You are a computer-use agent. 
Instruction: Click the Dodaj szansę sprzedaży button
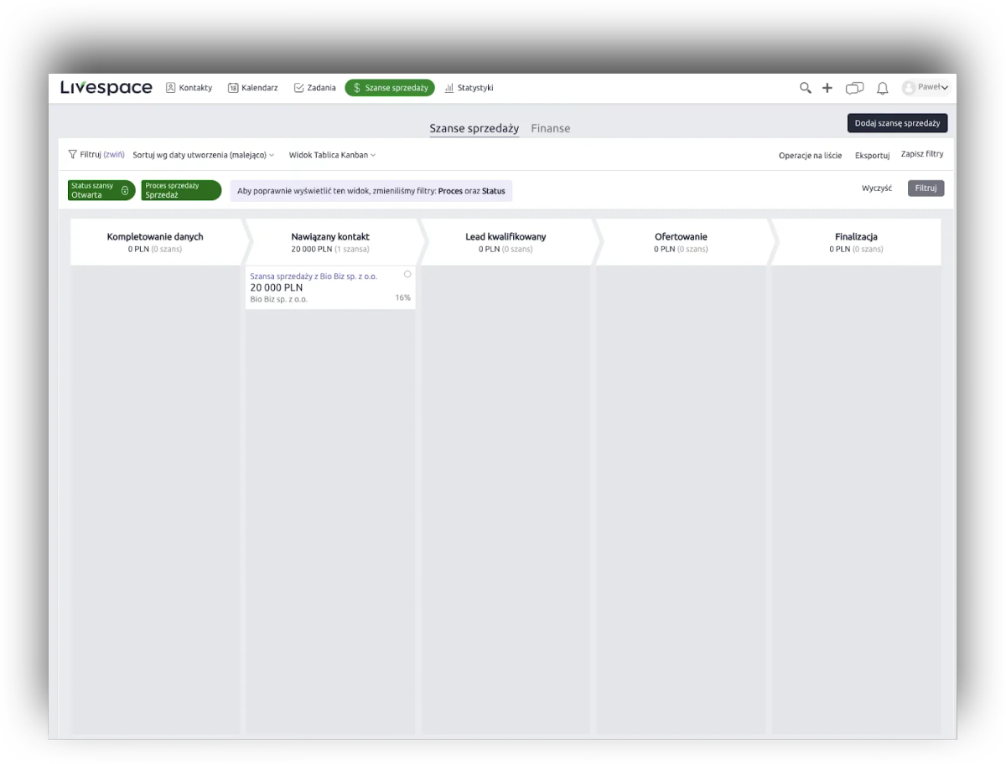[897, 123]
